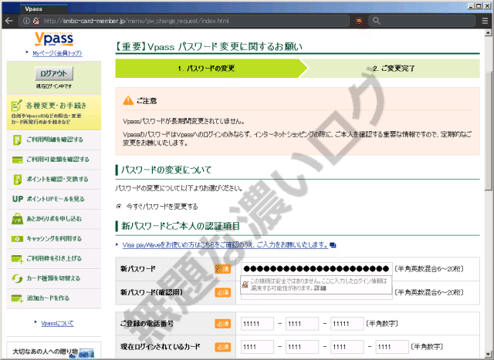Click the external window icon after the Visa payWave link

333,245
